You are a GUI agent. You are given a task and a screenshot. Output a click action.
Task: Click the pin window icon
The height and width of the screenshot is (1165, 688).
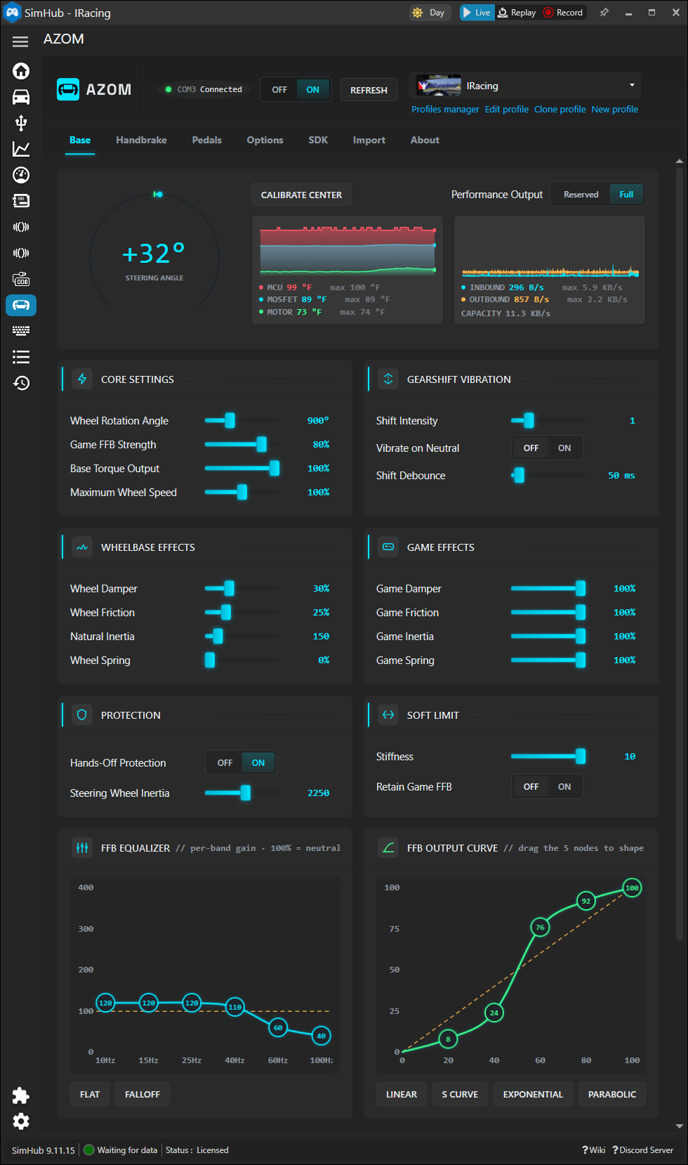click(604, 13)
